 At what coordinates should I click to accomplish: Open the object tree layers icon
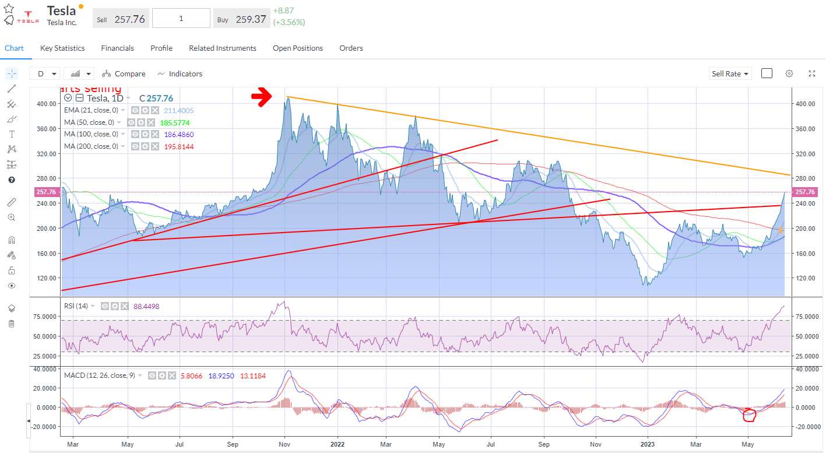12,308
